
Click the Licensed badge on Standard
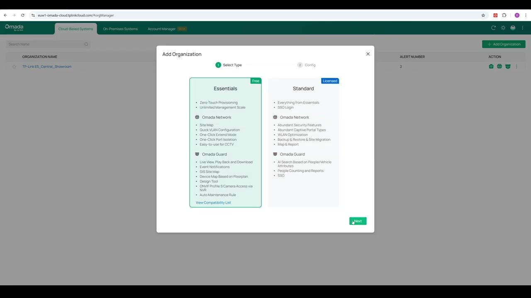pos(330,81)
